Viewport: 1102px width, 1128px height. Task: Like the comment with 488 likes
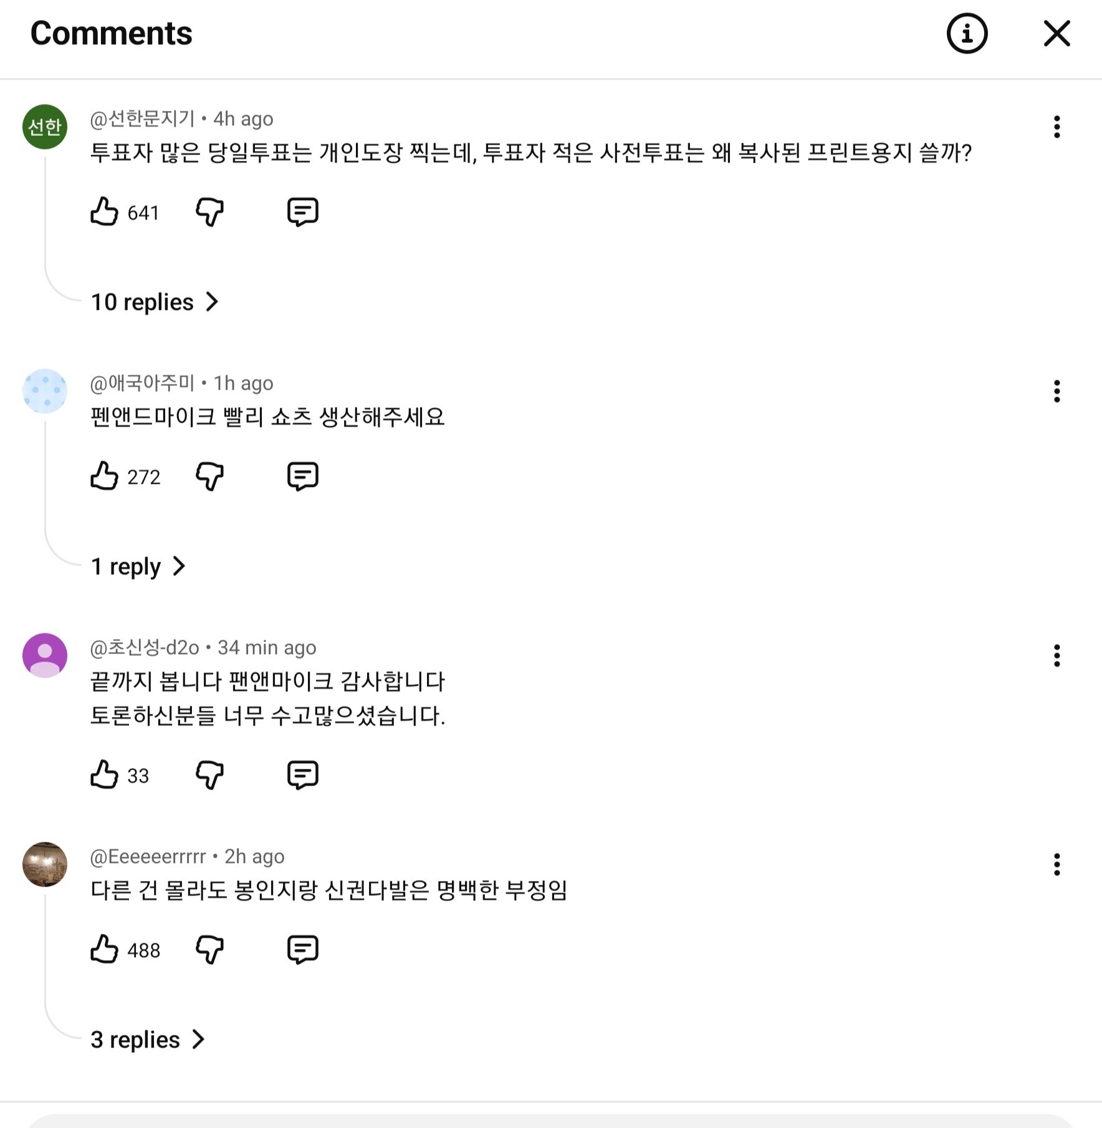pos(104,950)
